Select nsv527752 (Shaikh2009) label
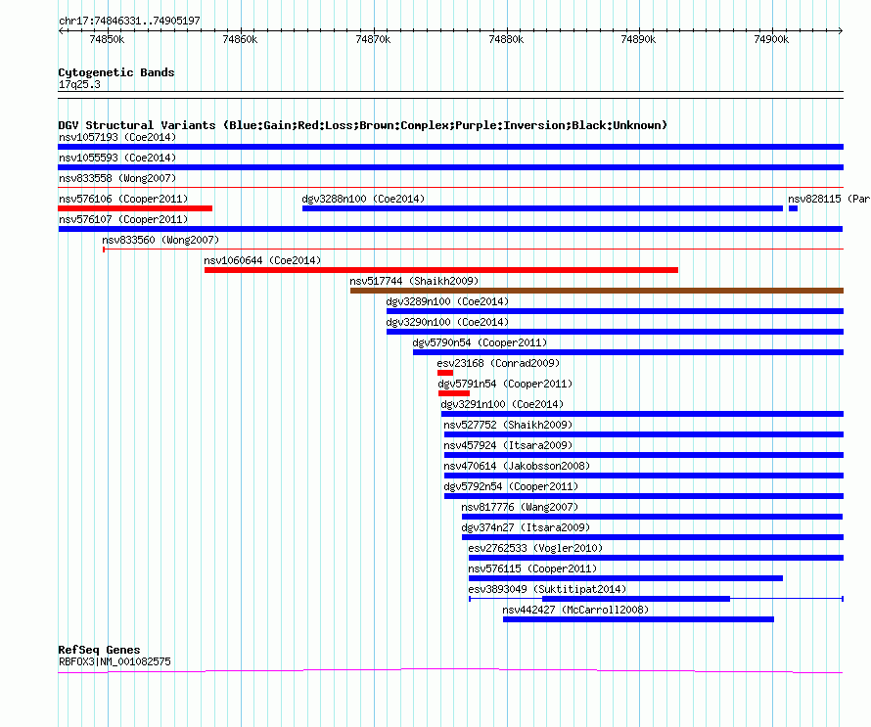 pos(508,425)
